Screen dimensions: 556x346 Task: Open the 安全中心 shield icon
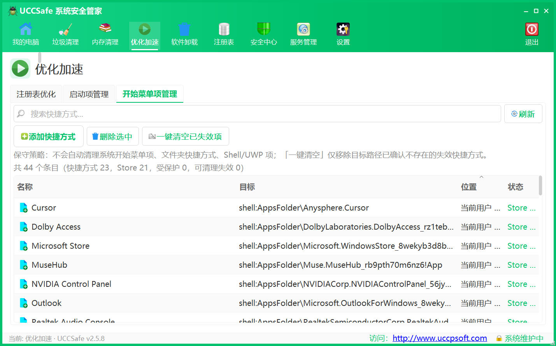[264, 29]
